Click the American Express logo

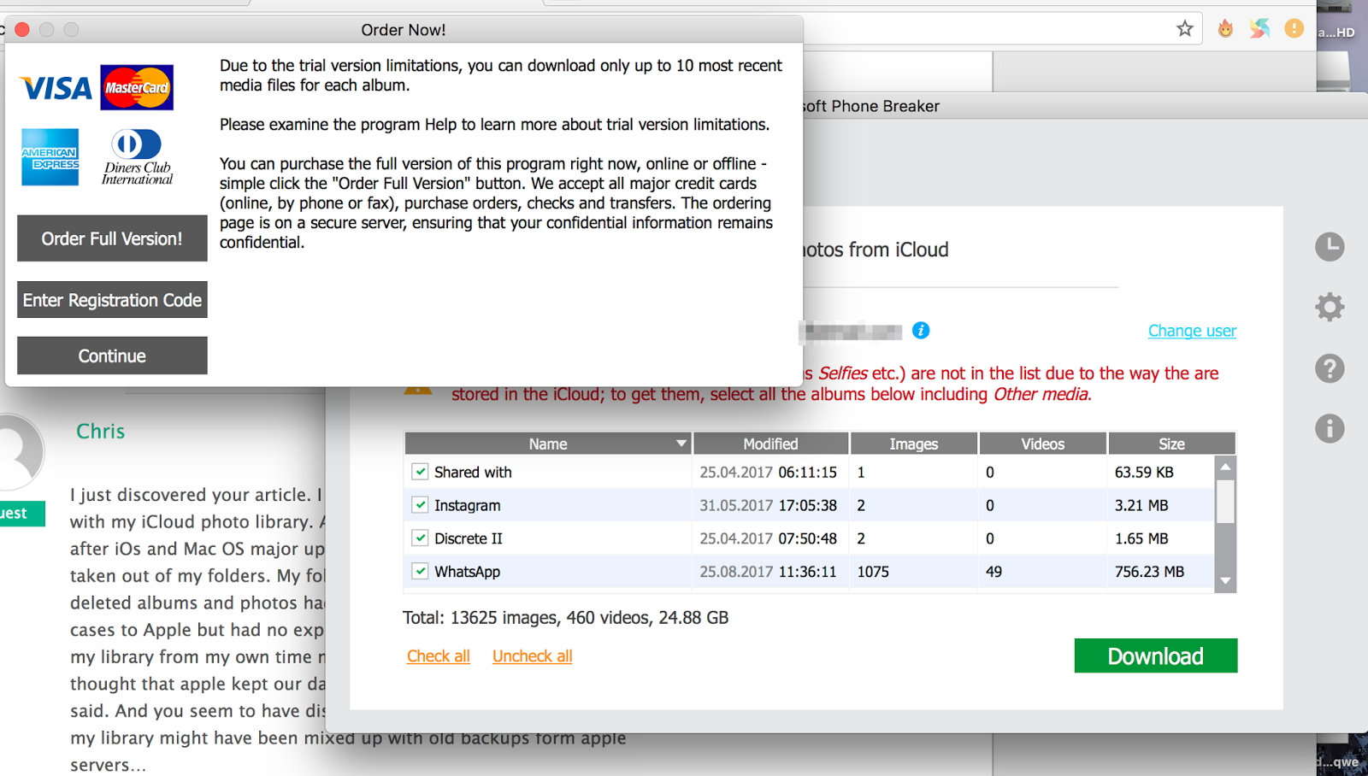(x=50, y=157)
